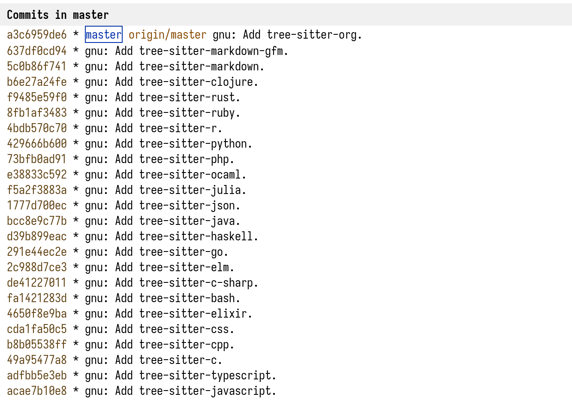Viewport: 572px width, 400px height.
Task: Select commit hash e38833c592
Action: click(x=37, y=175)
